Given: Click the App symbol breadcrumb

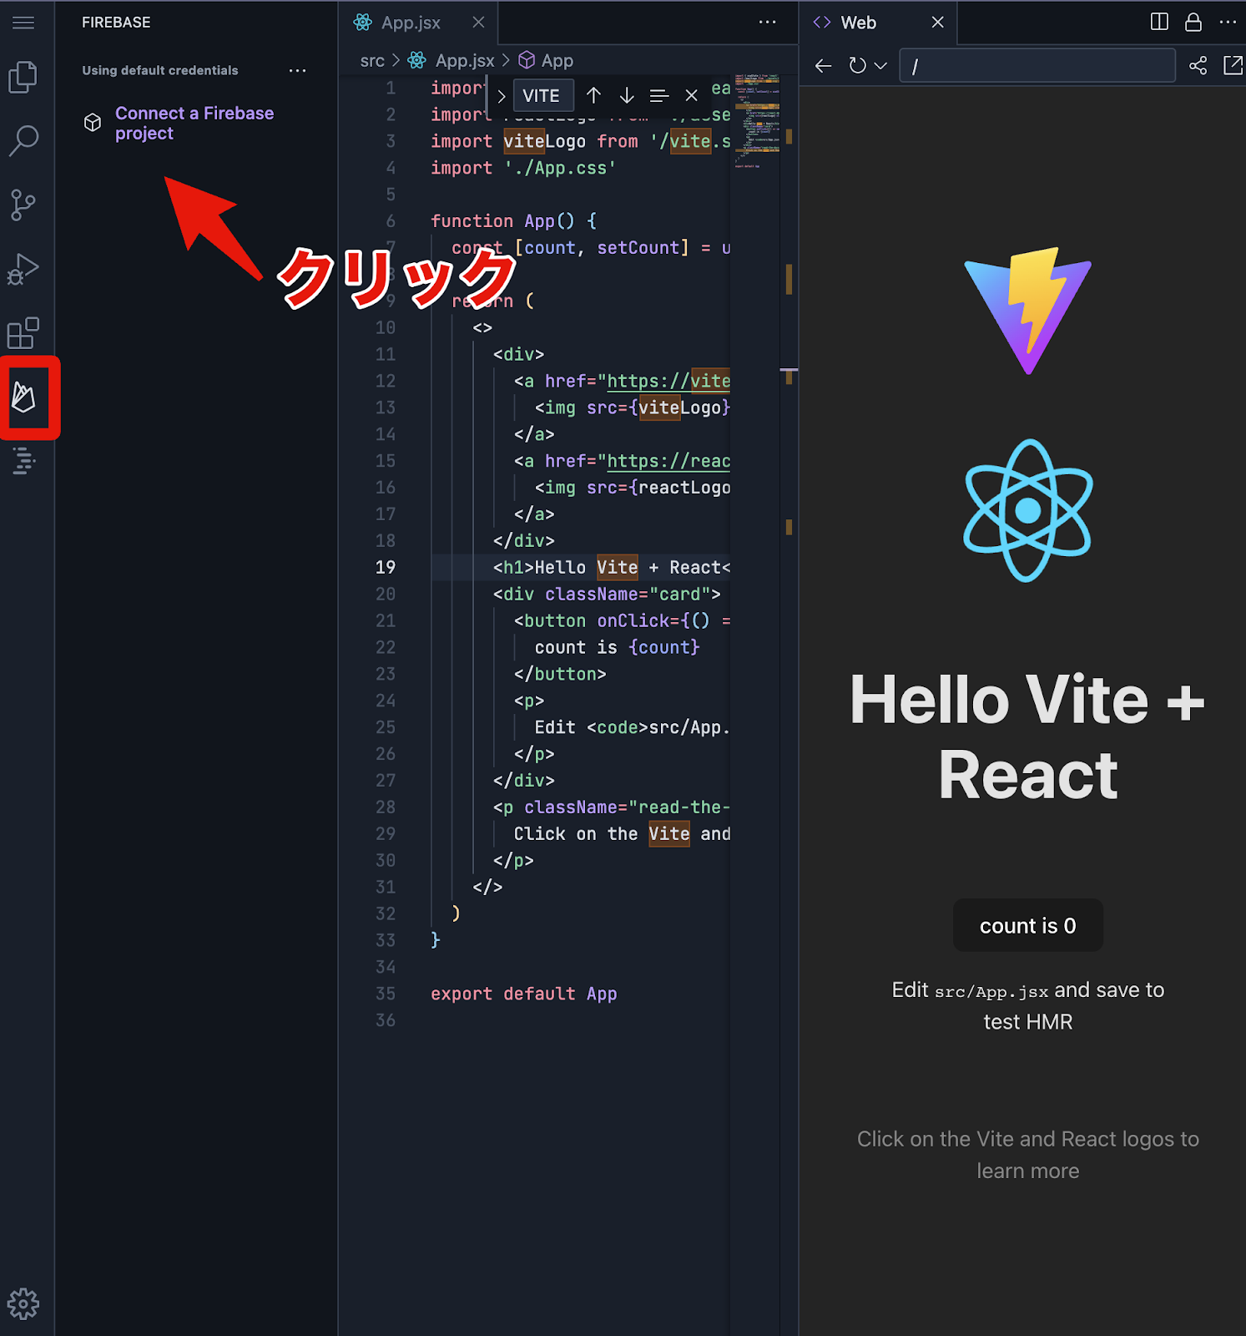Looking at the screenshot, I should [x=557, y=61].
